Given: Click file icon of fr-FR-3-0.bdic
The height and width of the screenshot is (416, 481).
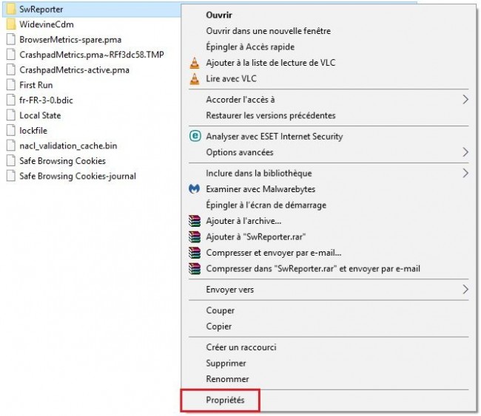Looking at the screenshot, I should [x=11, y=100].
